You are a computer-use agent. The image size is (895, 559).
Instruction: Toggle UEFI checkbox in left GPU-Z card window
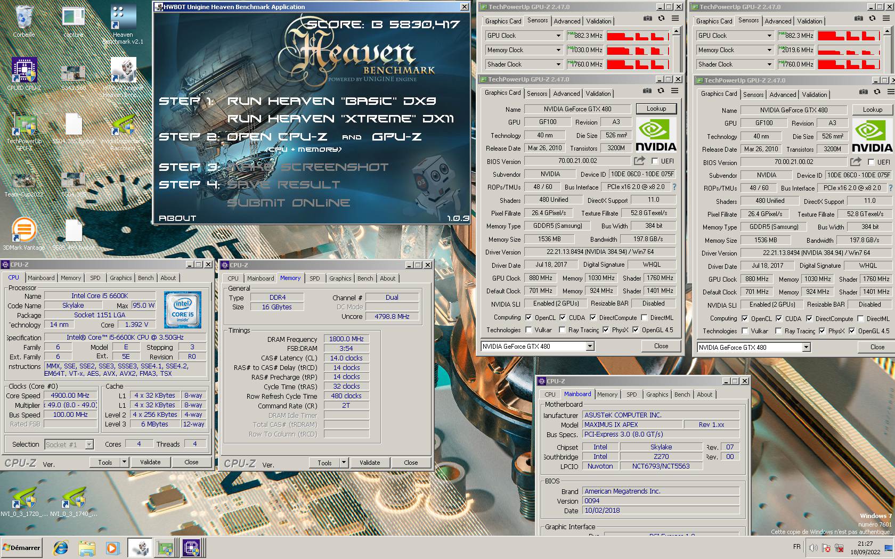(655, 161)
